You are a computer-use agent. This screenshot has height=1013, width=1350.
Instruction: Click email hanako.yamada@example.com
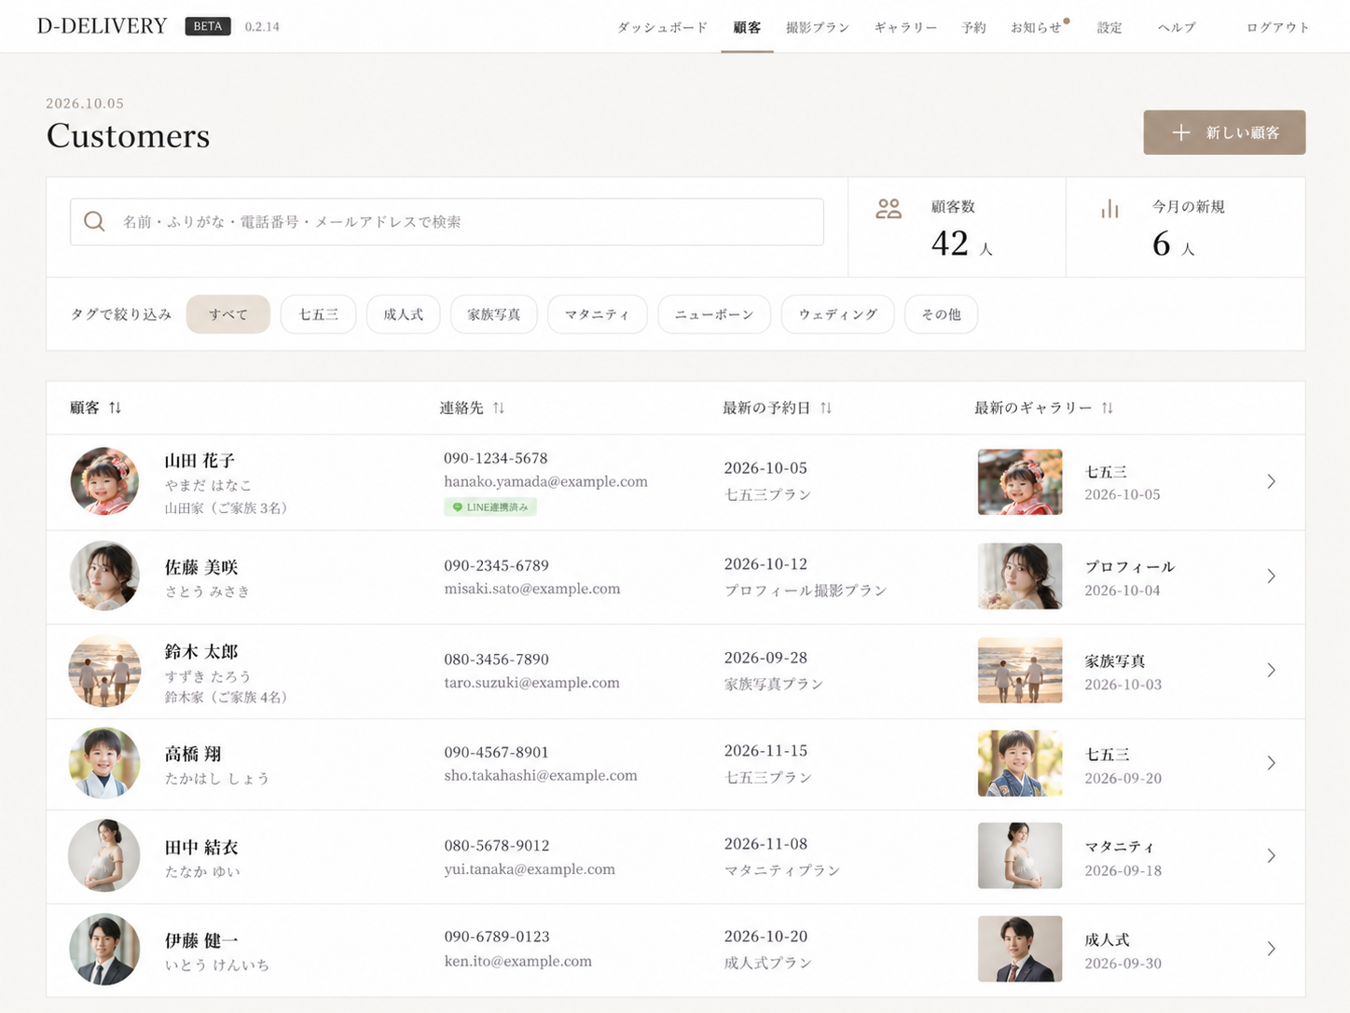click(x=545, y=481)
